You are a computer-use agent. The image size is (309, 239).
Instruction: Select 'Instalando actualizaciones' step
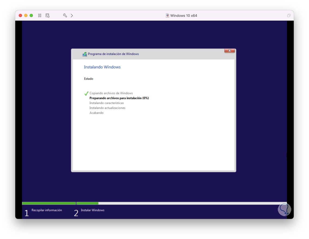click(x=107, y=108)
